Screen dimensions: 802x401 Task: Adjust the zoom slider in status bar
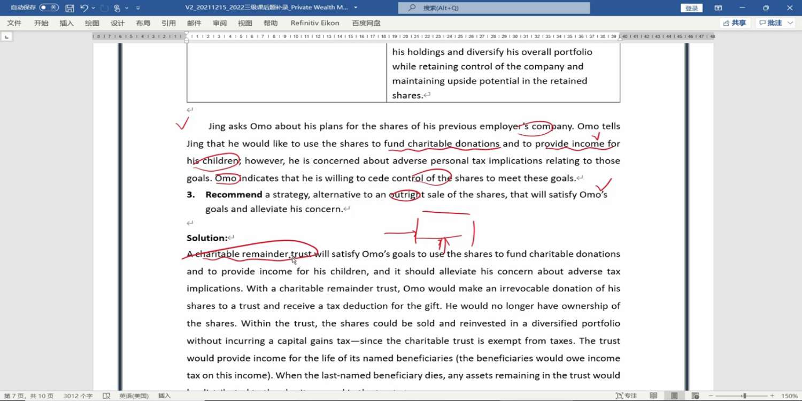[x=744, y=396]
